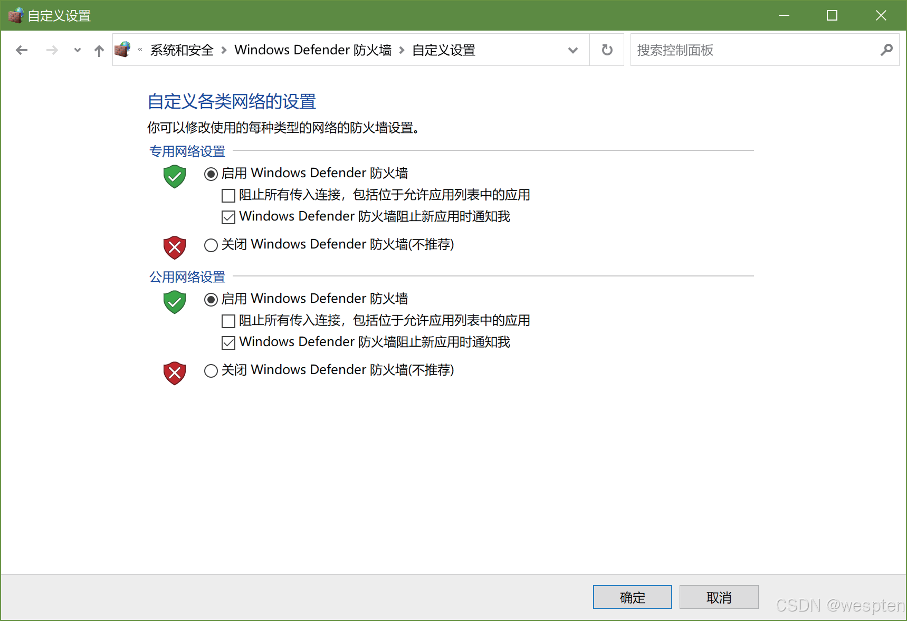This screenshot has height=621, width=907.
Task: Click the title bar firewall app icon
Action: pyautogui.click(x=16, y=15)
